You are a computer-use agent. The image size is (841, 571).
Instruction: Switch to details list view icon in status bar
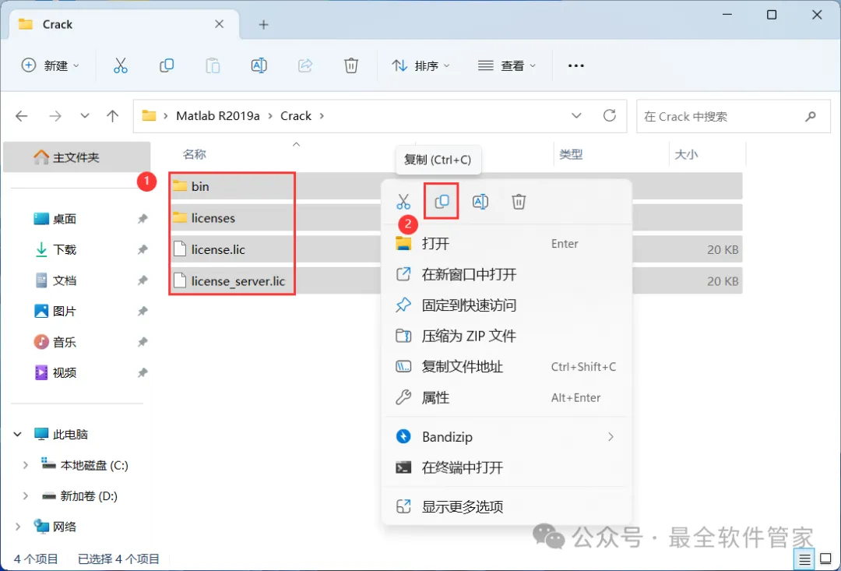[804, 559]
